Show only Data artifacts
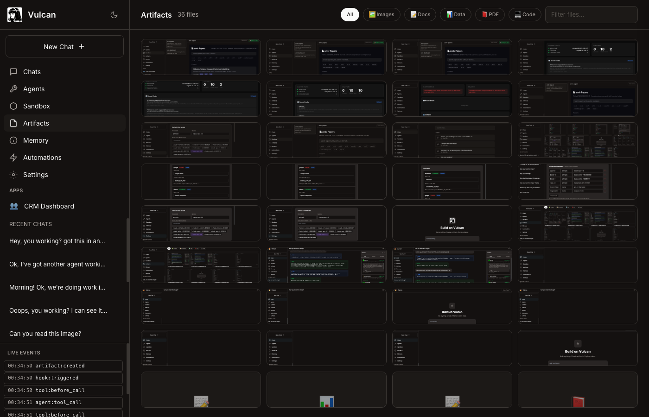 456,15
